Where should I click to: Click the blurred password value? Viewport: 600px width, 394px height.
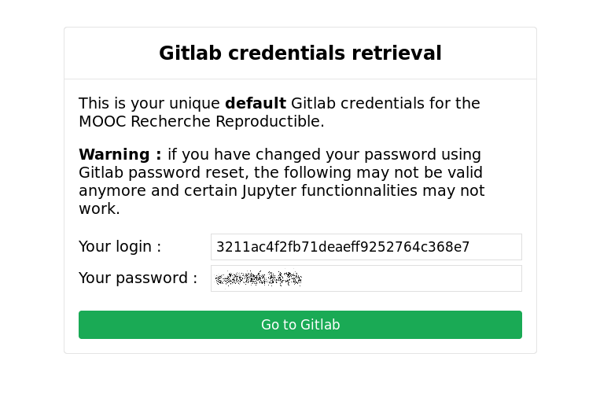coord(259,278)
